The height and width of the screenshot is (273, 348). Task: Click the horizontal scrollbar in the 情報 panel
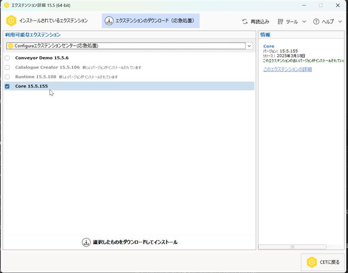click(292, 247)
